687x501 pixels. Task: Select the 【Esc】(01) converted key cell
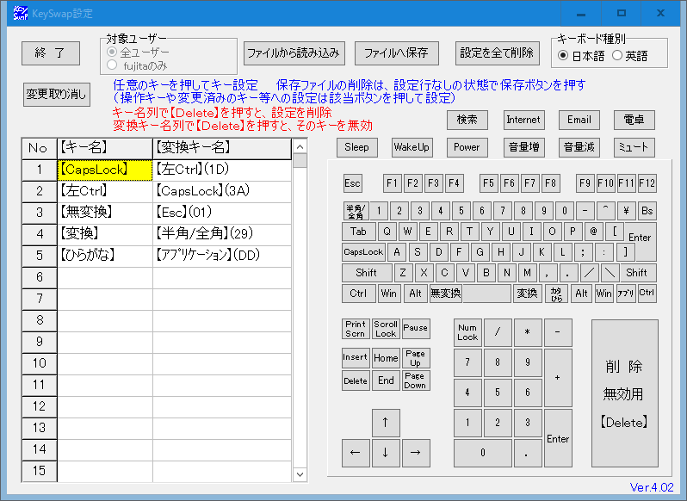(x=222, y=212)
